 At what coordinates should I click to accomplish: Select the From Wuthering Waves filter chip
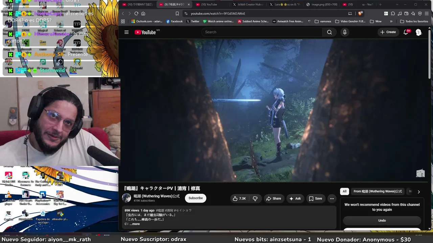click(378, 191)
